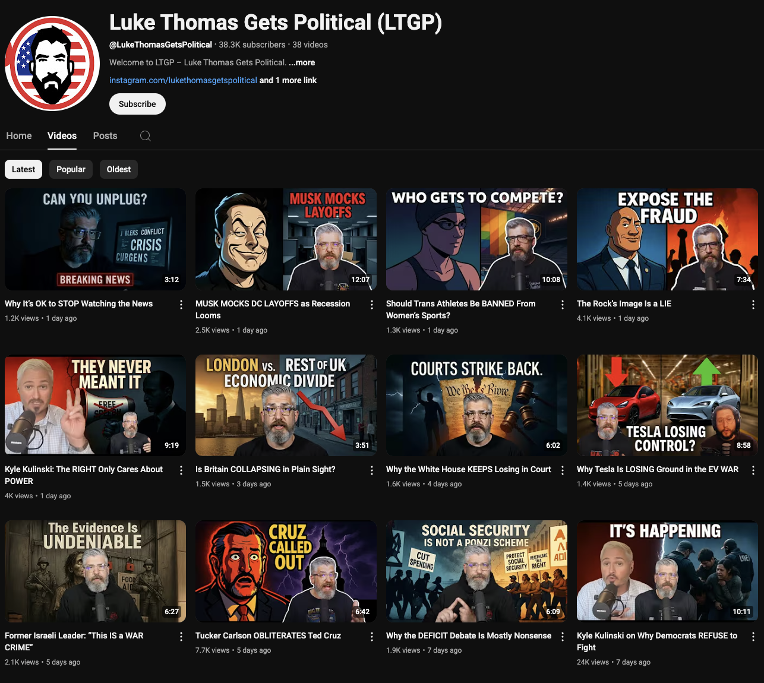
Task: Open title 'Tucker Carlson OBLITERATES Ted Cruz'
Action: pos(268,635)
